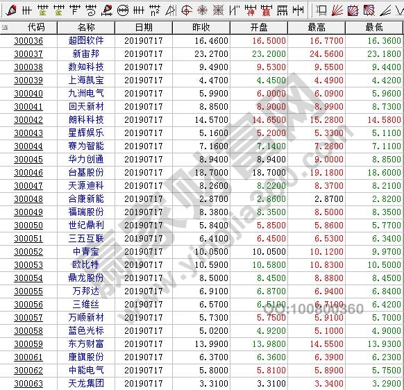The image size is (404, 390).
Task: Select the n² ruler tool
Action: pos(155,10)
